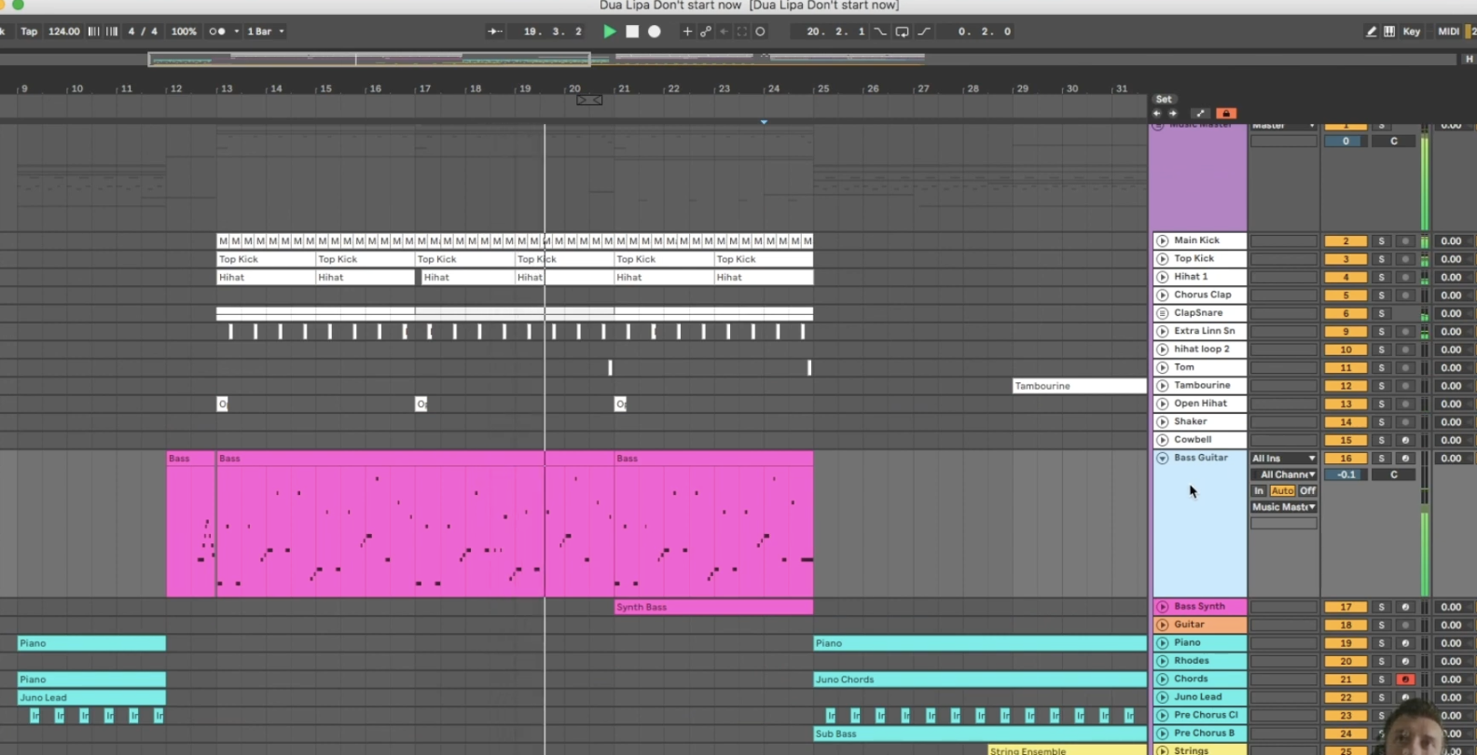Collapse the Bass Guitar track
The width and height of the screenshot is (1477, 755).
pos(1162,459)
